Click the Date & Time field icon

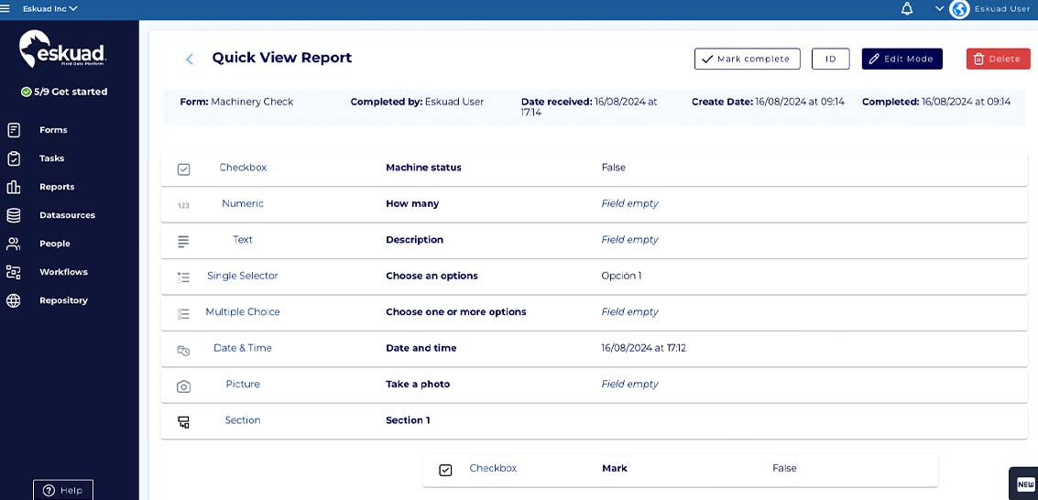[x=183, y=350]
